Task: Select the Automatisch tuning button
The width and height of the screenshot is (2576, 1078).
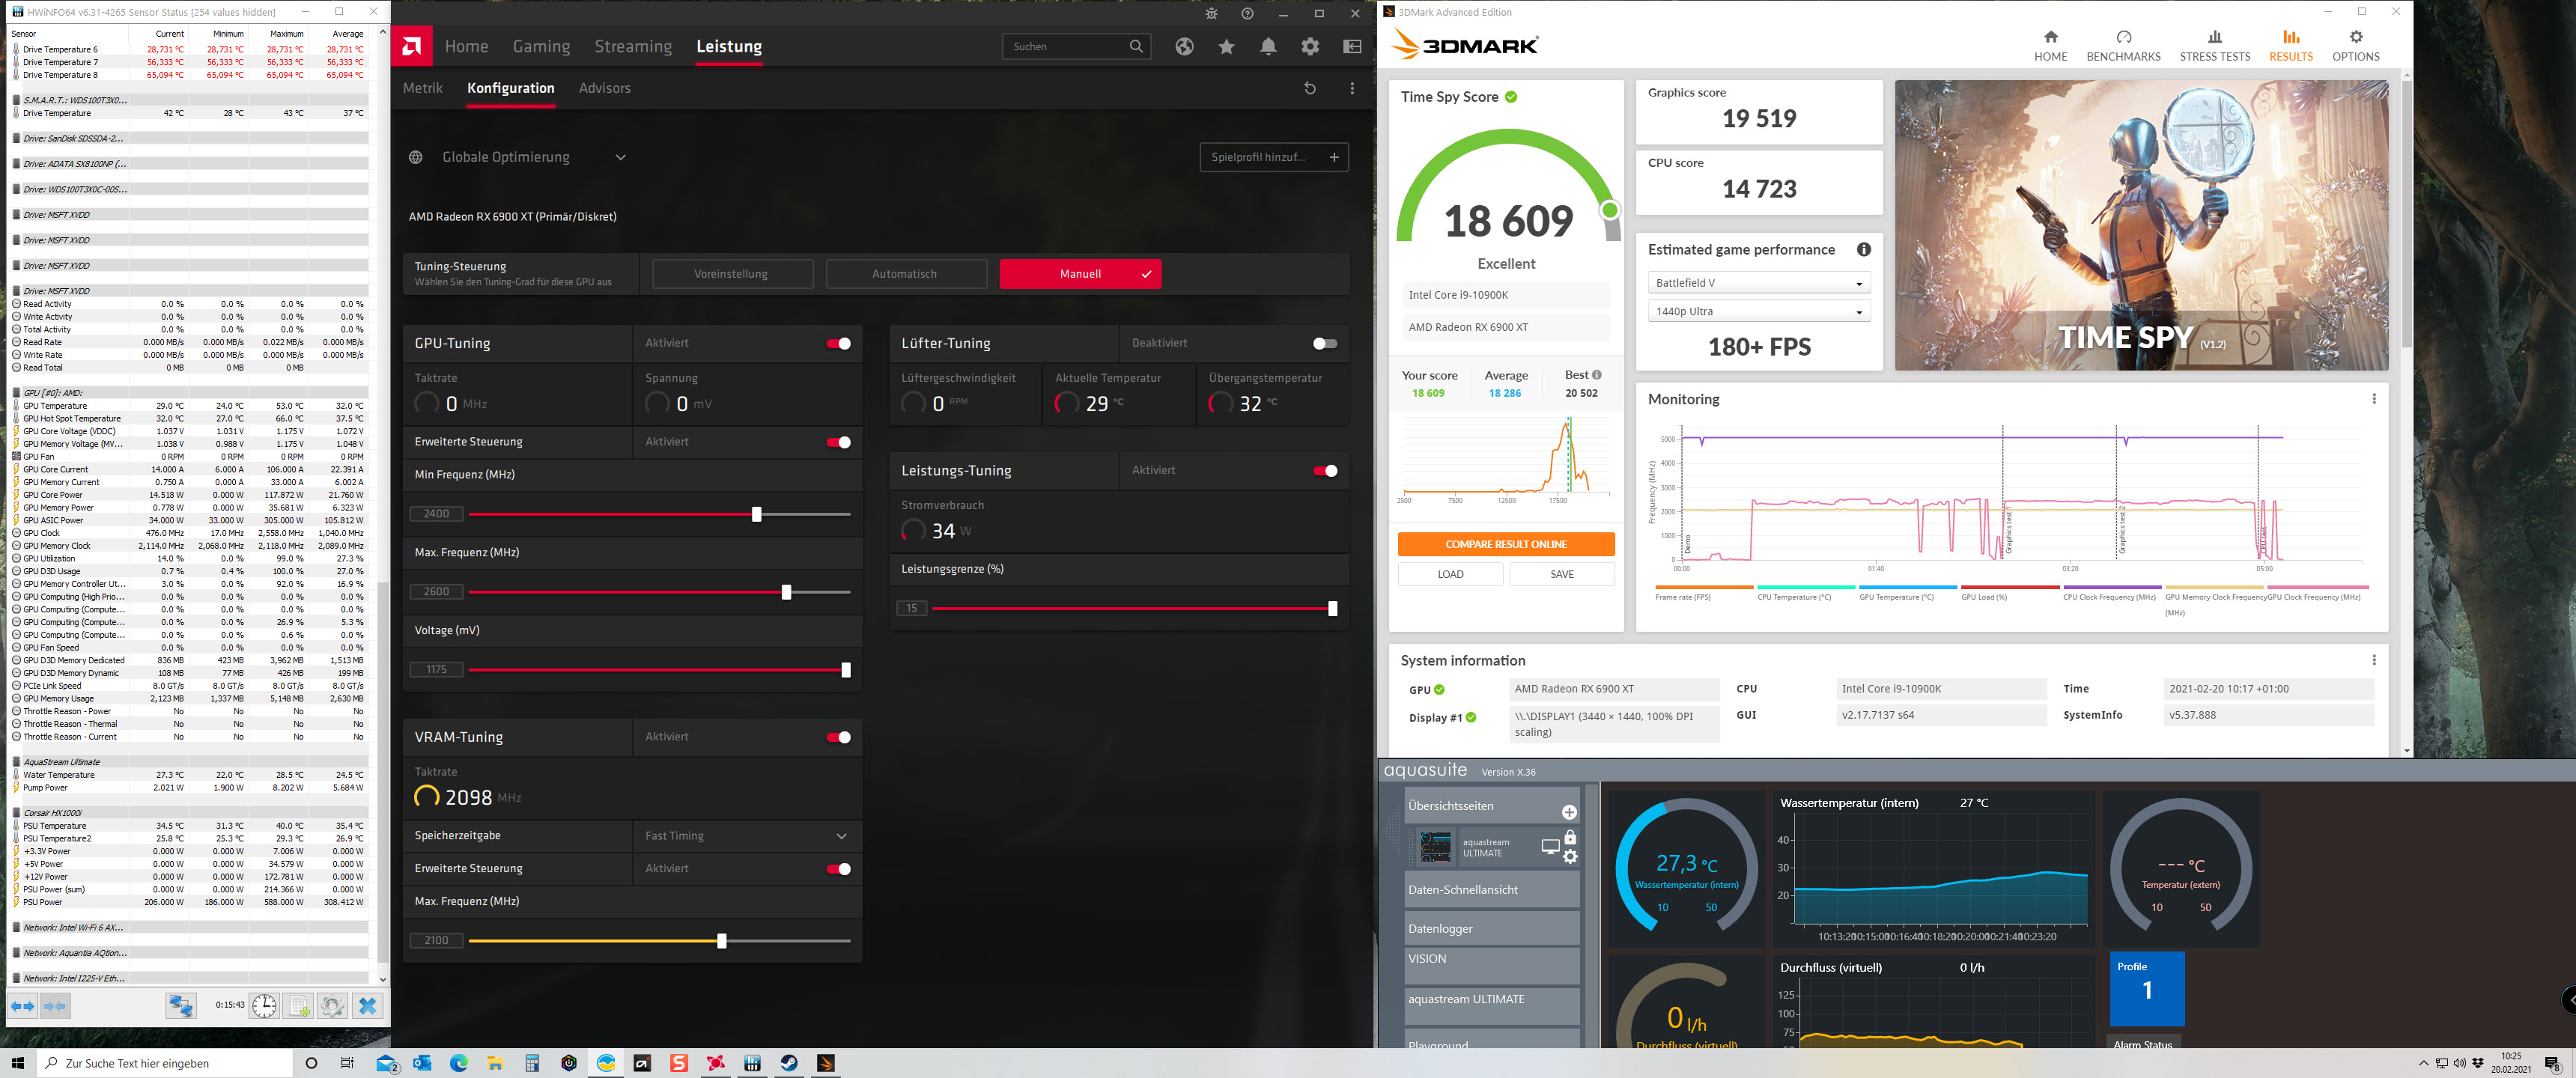Action: coord(905,274)
